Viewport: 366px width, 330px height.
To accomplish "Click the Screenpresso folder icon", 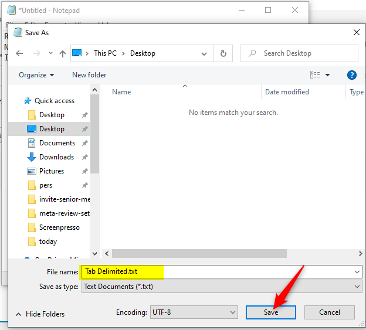I will pos(32,227).
